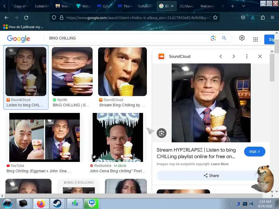Switch to the Than... tab

point(125,6)
